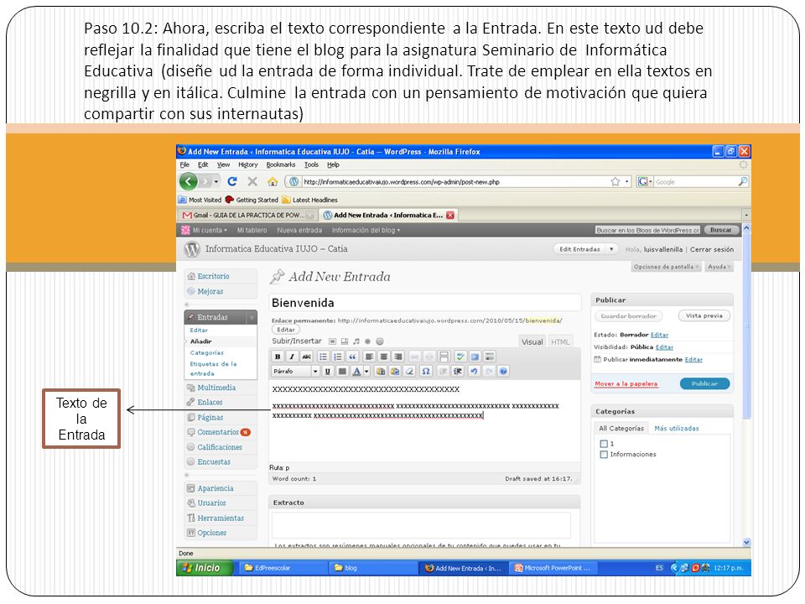
Task: Click the Publicar button
Action: point(704,383)
